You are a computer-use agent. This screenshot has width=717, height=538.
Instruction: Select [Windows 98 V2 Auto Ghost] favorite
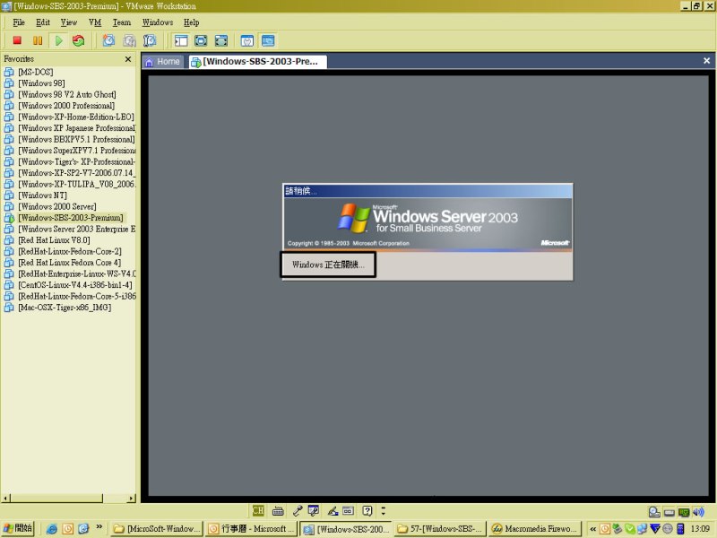67,94
